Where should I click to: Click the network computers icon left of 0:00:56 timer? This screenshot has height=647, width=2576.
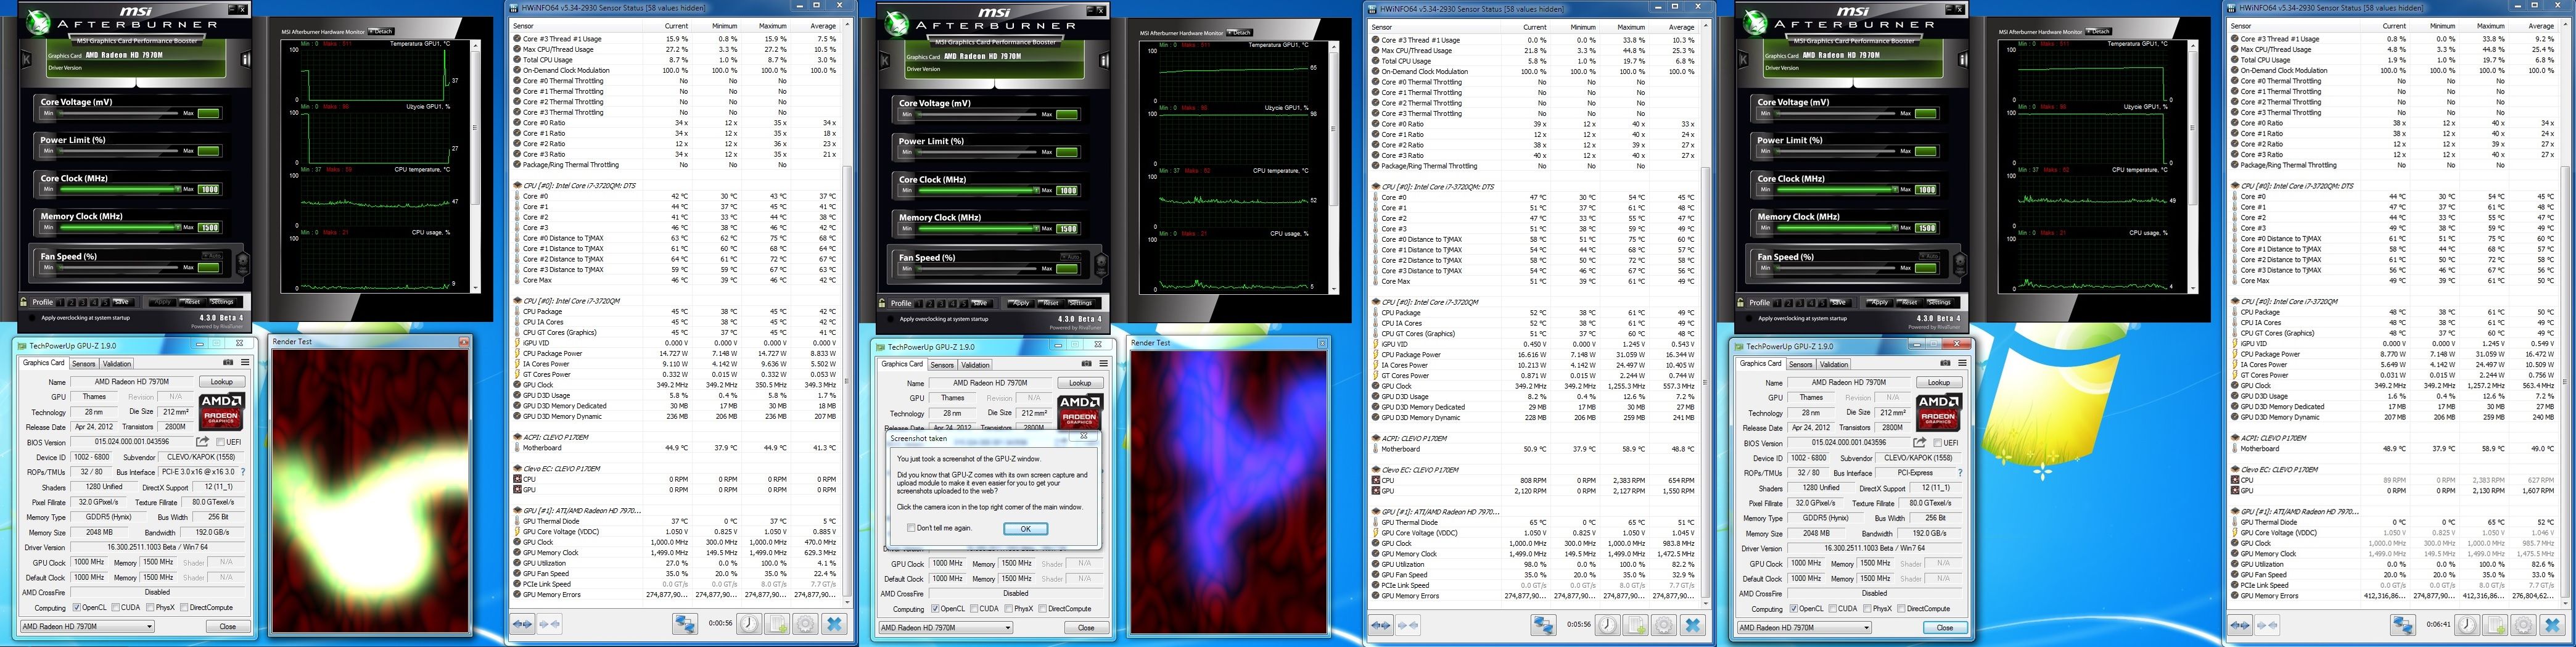685,624
